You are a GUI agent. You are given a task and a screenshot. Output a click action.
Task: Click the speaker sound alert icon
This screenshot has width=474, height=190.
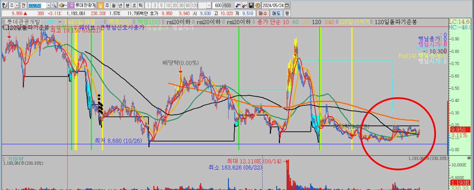(62, 5)
